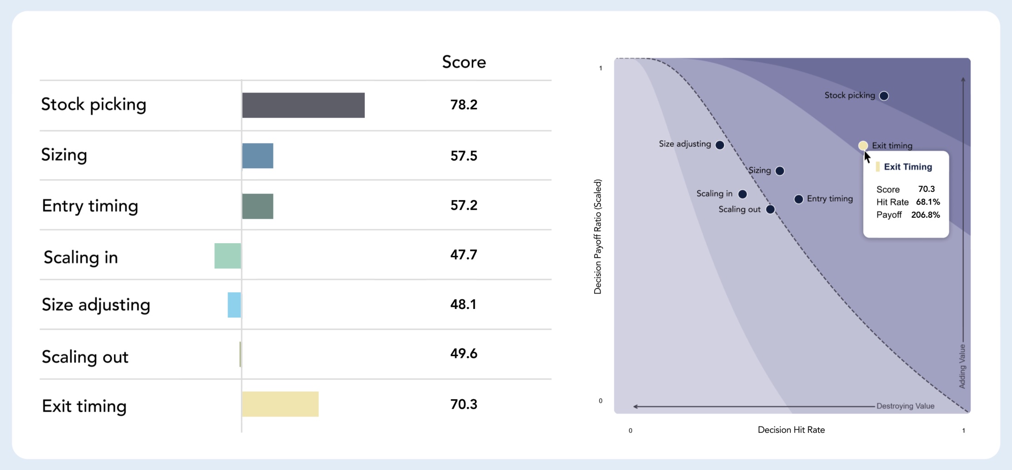
Task: Click the green Entry timing bar
Action: pos(258,206)
